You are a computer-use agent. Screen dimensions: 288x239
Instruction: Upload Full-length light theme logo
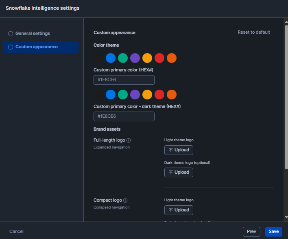coord(179,150)
